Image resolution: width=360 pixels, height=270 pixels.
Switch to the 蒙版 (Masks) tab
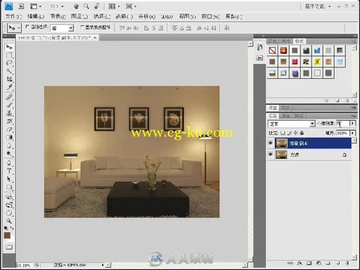click(x=285, y=108)
